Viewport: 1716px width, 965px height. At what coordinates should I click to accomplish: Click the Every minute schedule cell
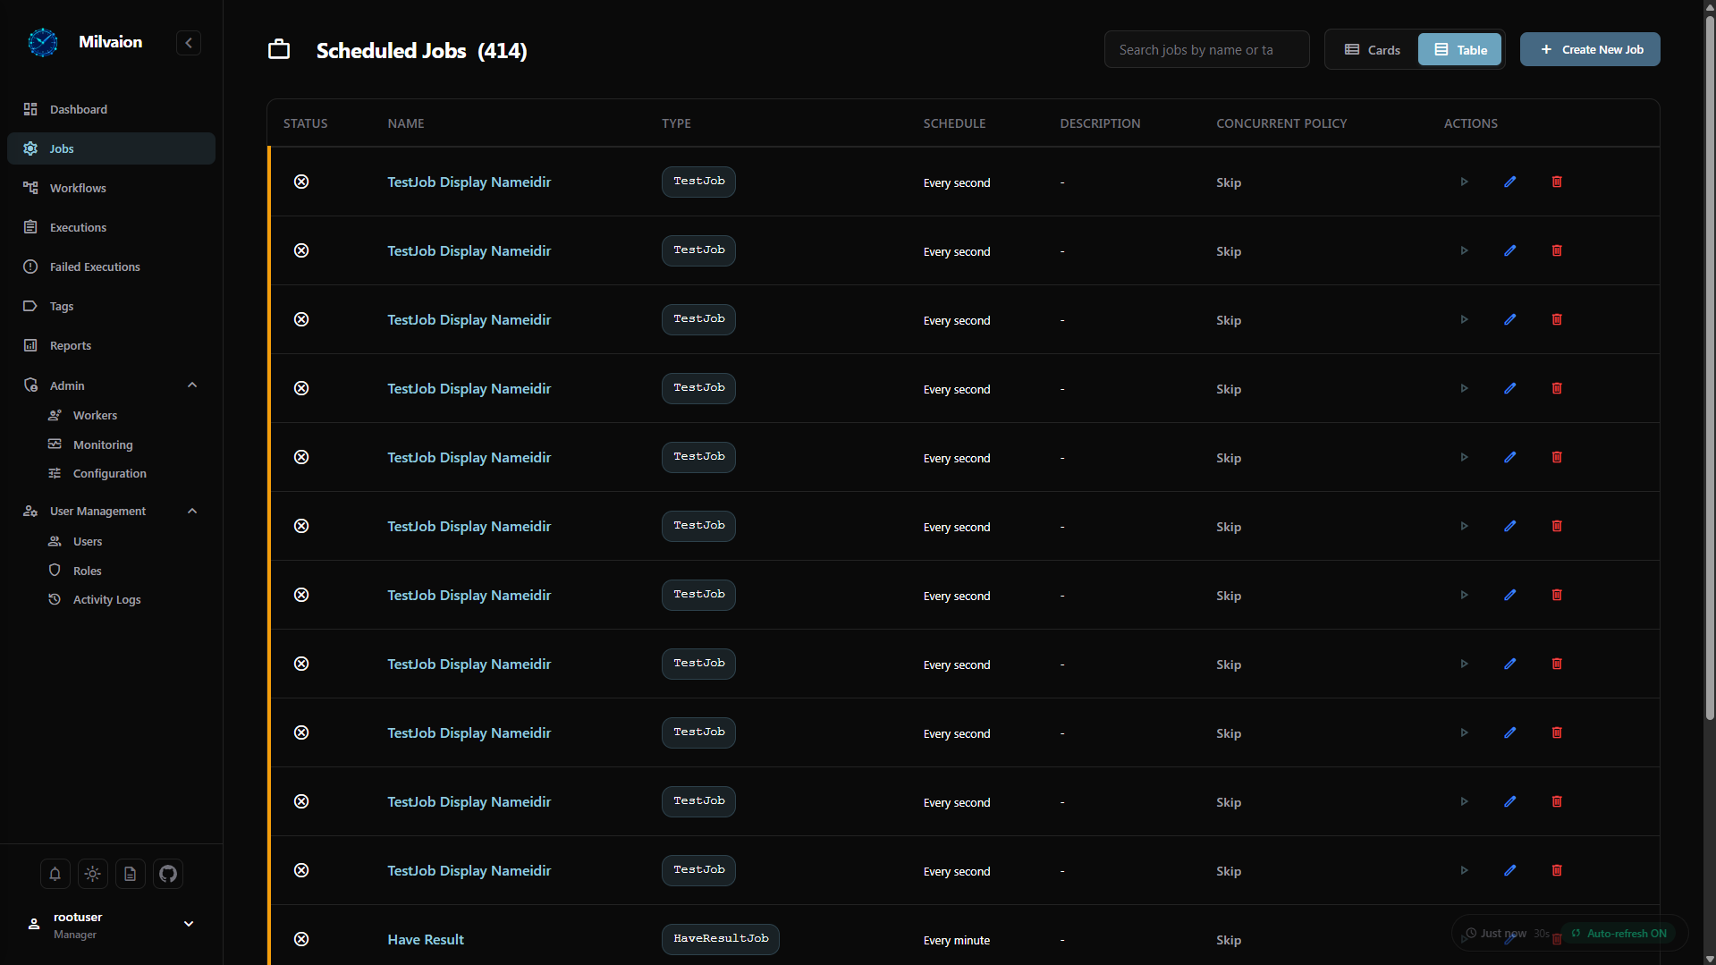click(x=957, y=940)
